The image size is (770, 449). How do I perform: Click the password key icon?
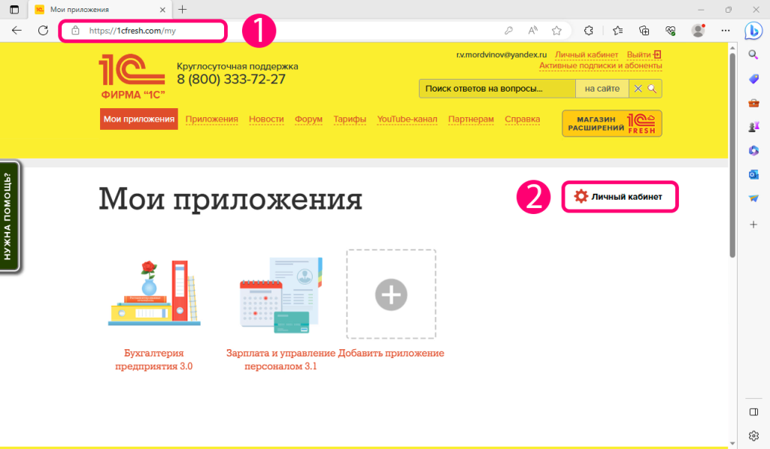[x=509, y=30]
